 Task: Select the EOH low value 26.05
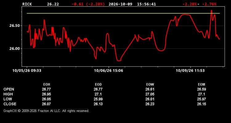(x=47, y=99)
